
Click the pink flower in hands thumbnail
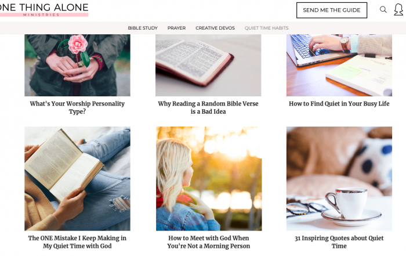[x=77, y=65]
